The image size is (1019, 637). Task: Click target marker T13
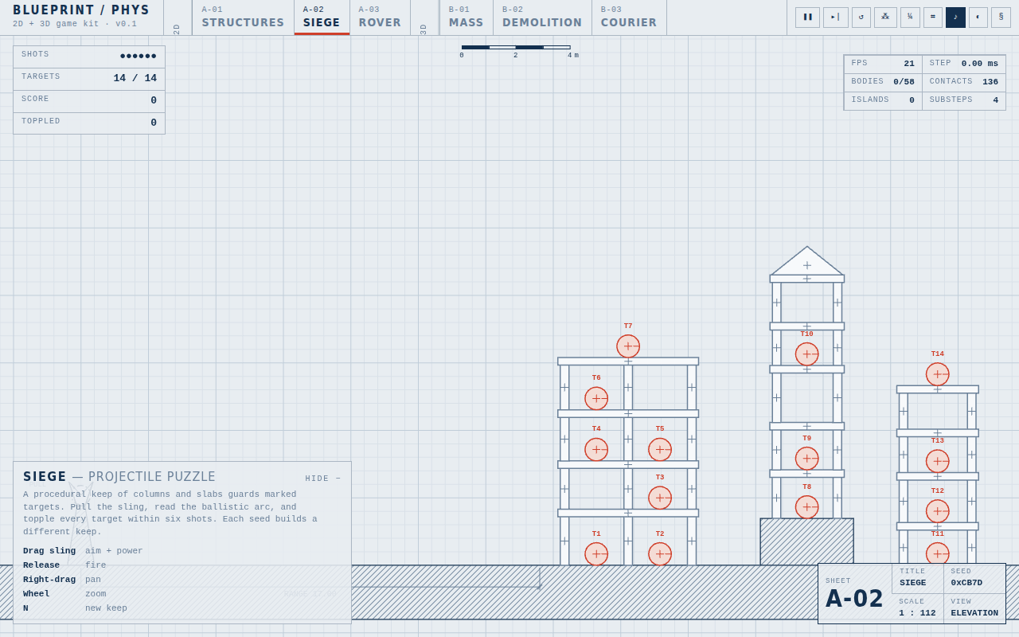coord(938,461)
